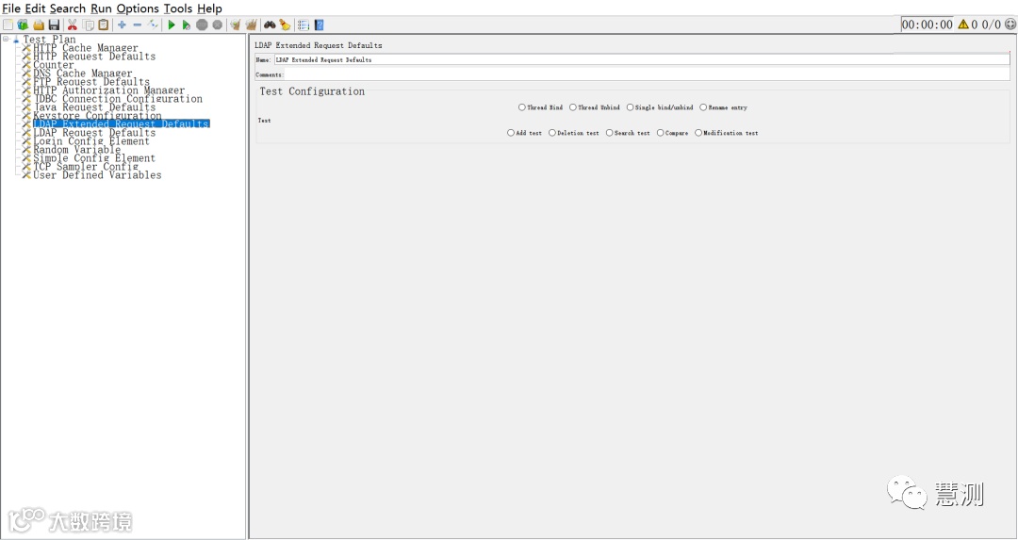Image resolution: width=1018 pixels, height=540 pixels.
Task: Click the blue plus Expand All icon
Action: (122, 25)
